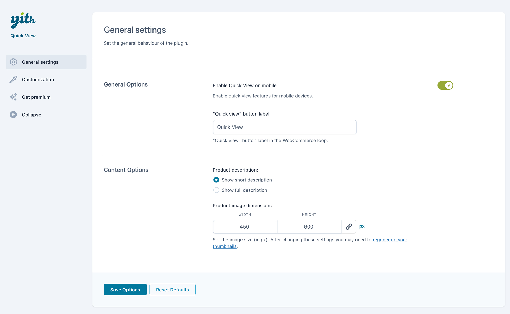Click the Get premium sparkle icon
The height and width of the screenshot is (314, 510).
pyautogui.click(x=13, y=97)
